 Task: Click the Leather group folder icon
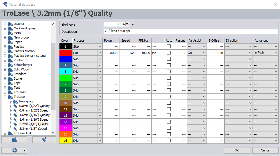10,24
